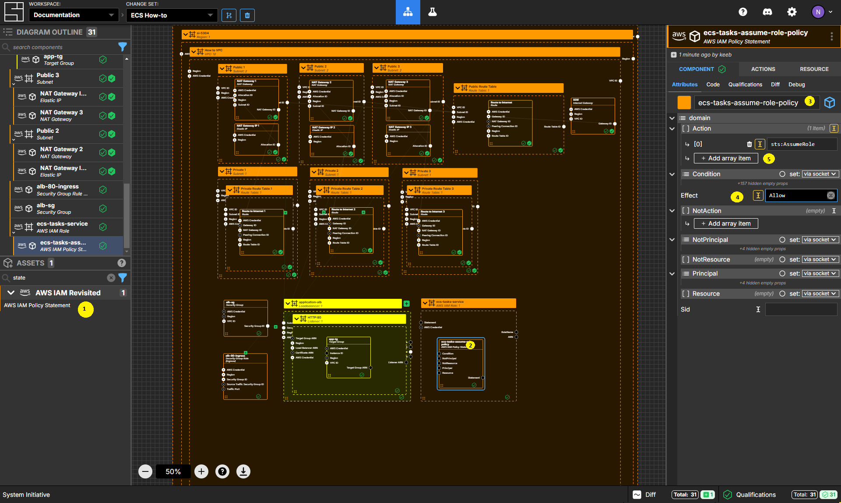Filter the diagram outline components
The height and width of the screenshot is (503, 841).
tap(123, 47)
